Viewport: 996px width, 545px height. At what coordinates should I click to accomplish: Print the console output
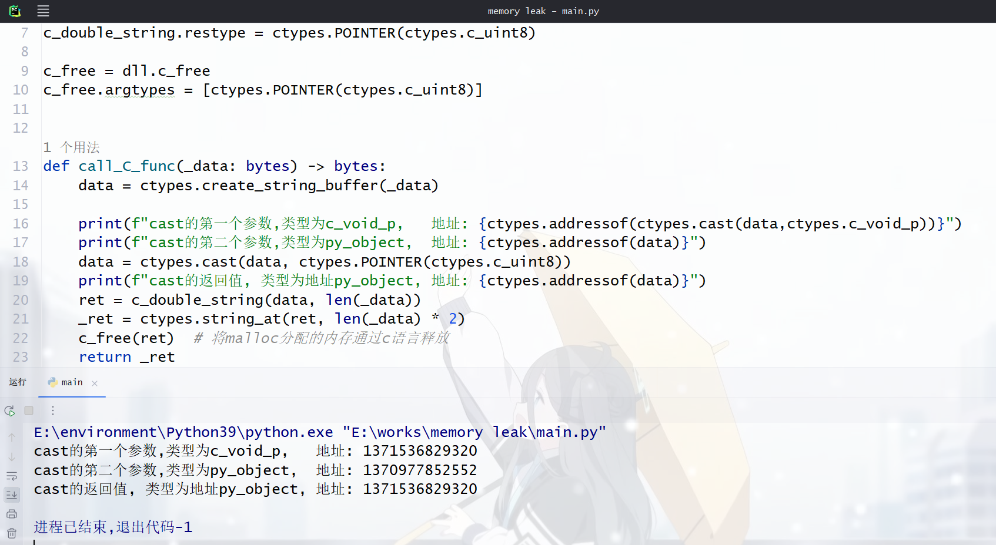point(12,514)
